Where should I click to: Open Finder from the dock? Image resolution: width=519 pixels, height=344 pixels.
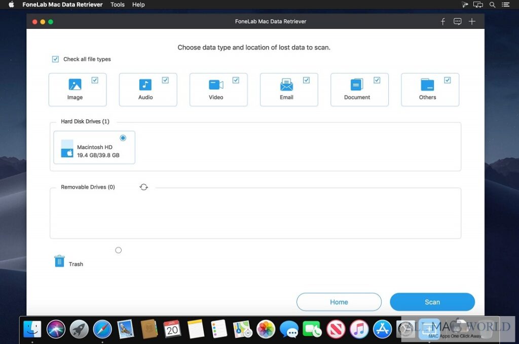coord(32,329)
